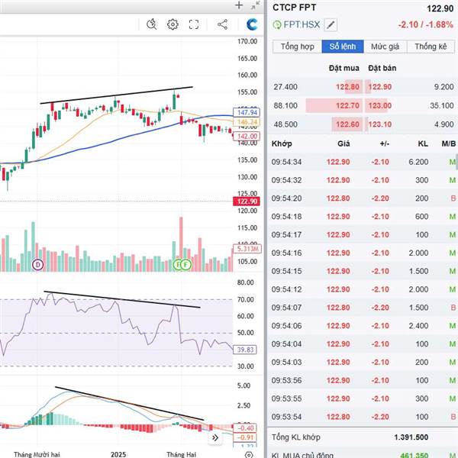Click the 6.200 volume value
458x458 pixels.
418,162
